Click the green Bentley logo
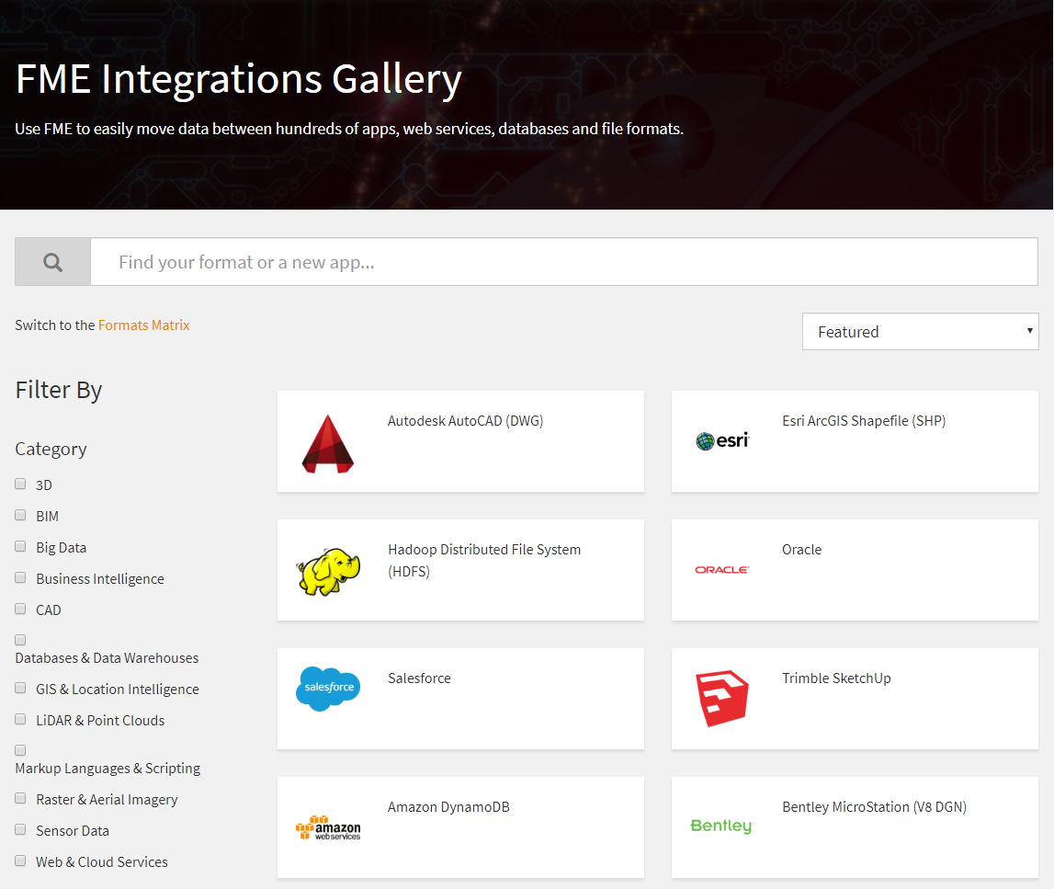1054x889 pixels. point(722,826)
